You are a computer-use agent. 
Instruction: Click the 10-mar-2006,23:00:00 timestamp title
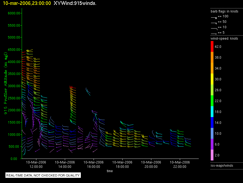[x=27, y=3]
